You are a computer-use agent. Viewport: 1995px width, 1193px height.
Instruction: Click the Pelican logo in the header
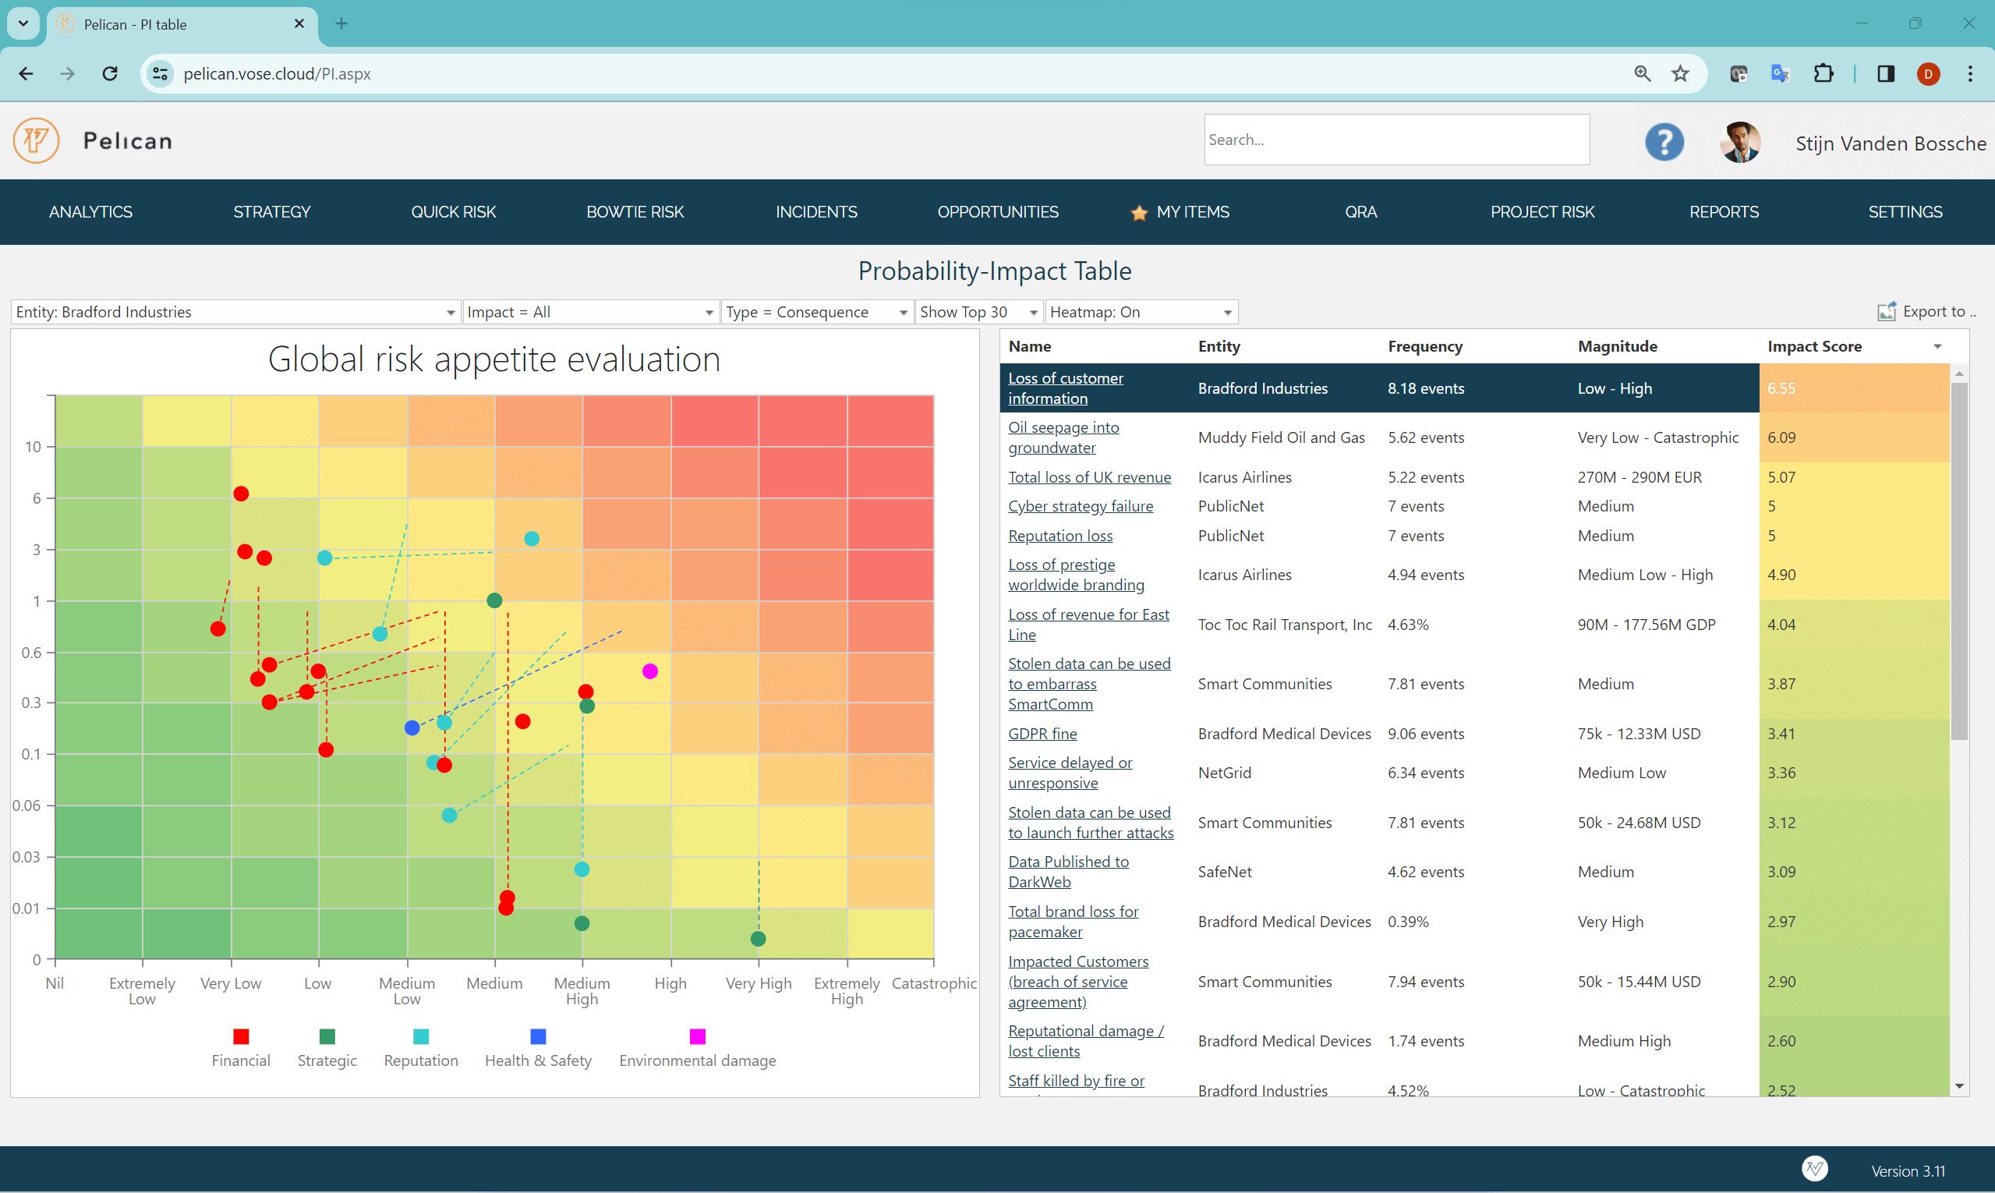click(x=35, y=140)
